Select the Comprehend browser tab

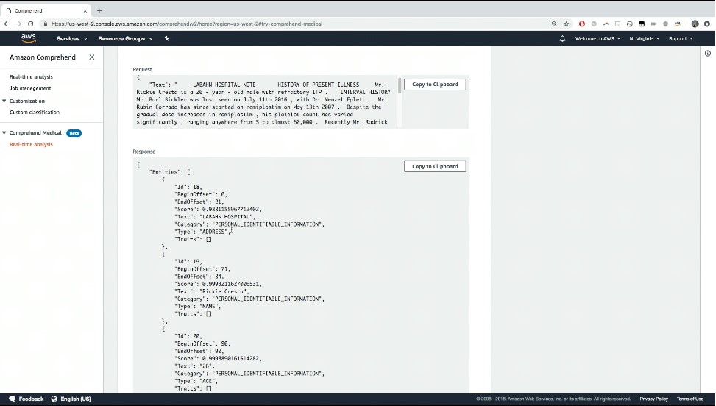click(46, 10)
